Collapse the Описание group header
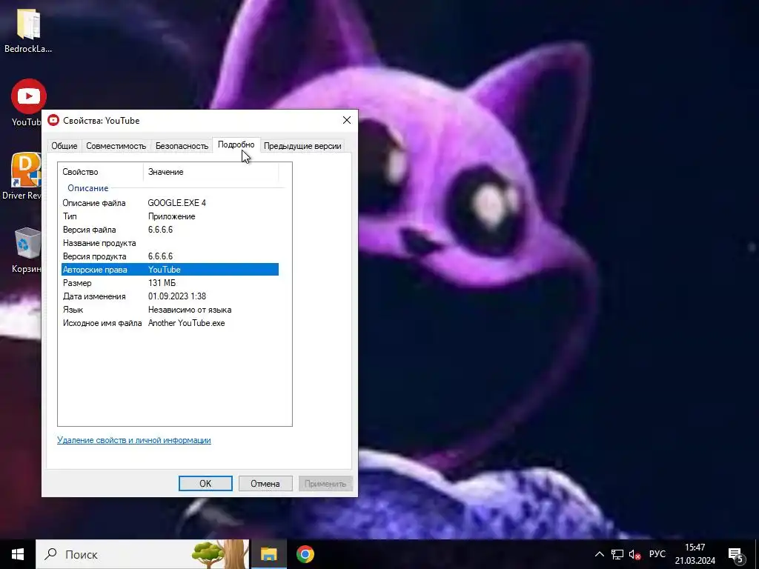Screen dimensions: 759x569 88,187
